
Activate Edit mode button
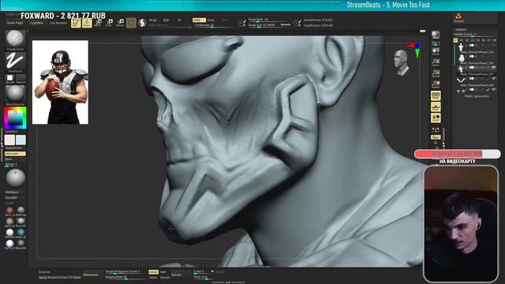[x=76, y=23]
